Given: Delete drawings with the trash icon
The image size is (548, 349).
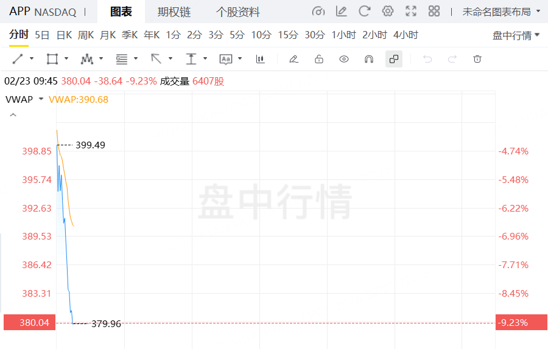Looking at the screenshot, I should 477,58.
